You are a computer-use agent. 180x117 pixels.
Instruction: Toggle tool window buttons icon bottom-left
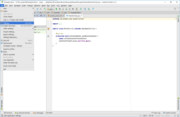2,115
